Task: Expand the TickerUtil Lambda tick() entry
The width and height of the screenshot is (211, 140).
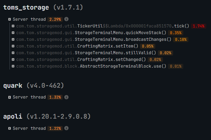Action: (13, 26)
